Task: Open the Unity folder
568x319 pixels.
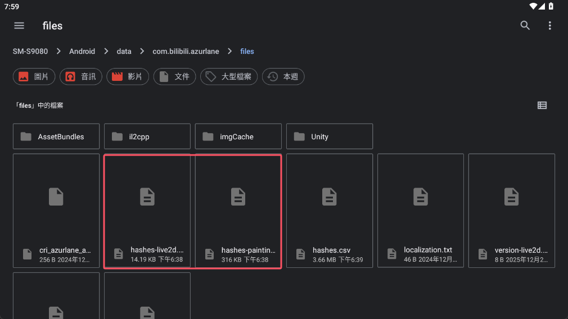Action: 330,136
